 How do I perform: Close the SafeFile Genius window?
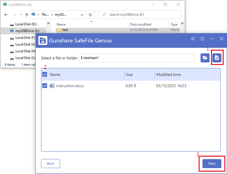221,39
